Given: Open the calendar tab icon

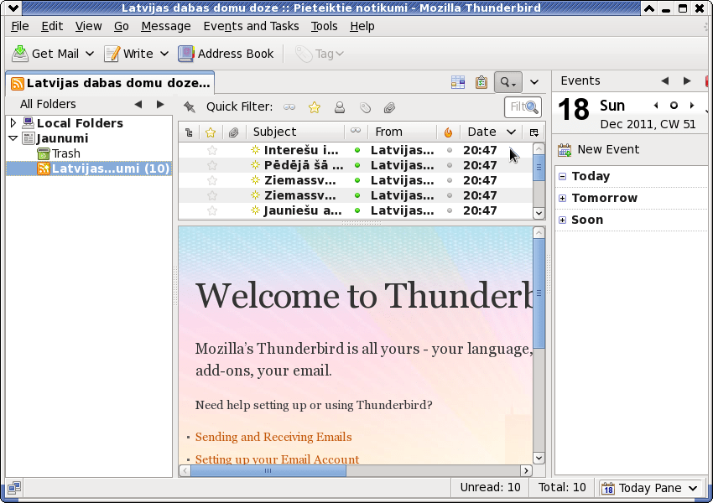Looking at the screenshot, I should (457, 82).
